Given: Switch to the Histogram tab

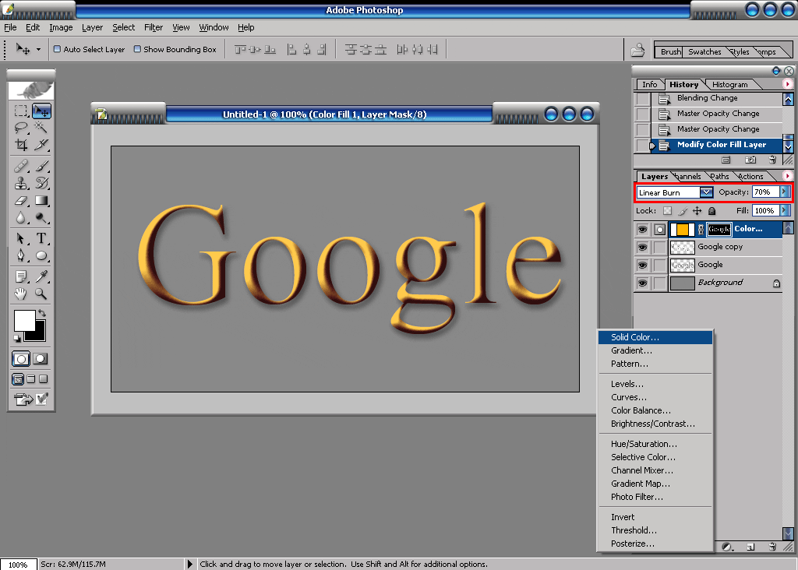Looking at the screenshot, I should [x=729, y=84].
